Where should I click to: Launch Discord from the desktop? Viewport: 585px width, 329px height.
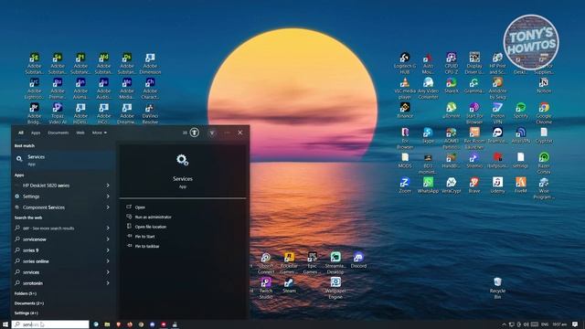click(x=358, y=260)
